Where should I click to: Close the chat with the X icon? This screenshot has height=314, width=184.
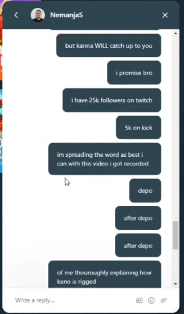[x=165, y=15]
